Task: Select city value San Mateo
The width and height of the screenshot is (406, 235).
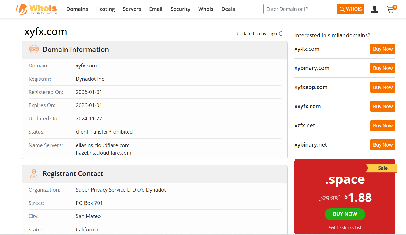Action: [x=88, y=216]
